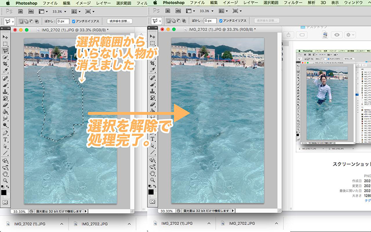Open 解析 menu in right menu bar

point(311,3)
